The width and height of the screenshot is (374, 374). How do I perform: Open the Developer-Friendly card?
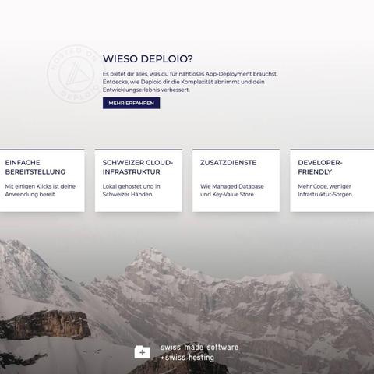click(x=332, y=181)
